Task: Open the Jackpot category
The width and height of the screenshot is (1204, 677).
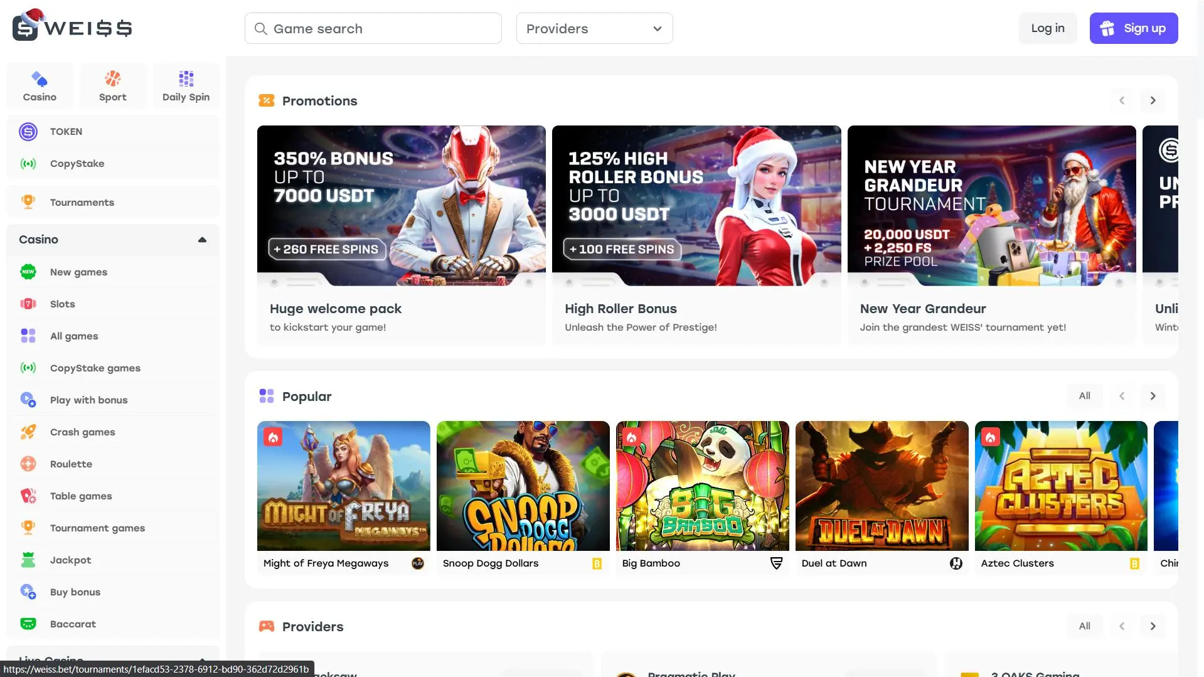Action: coord(70,560)
